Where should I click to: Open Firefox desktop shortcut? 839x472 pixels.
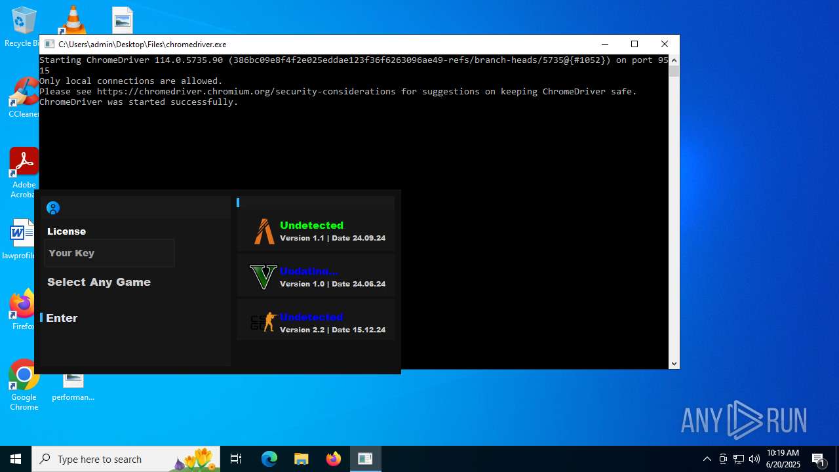click(x=24, y=310)
